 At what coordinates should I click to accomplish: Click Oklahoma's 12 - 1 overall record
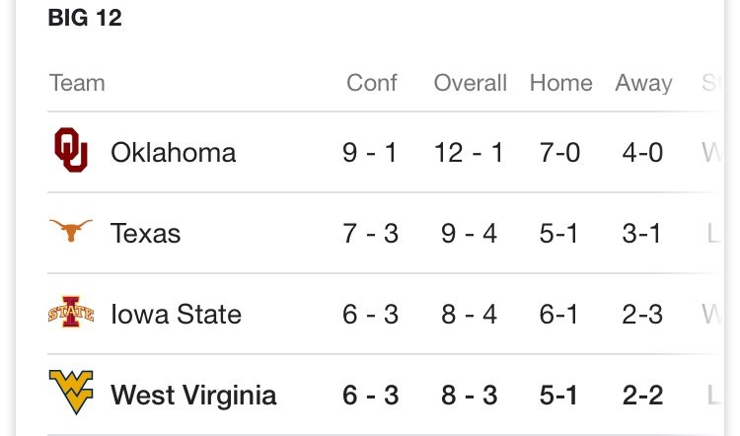[x=469, y=153]
